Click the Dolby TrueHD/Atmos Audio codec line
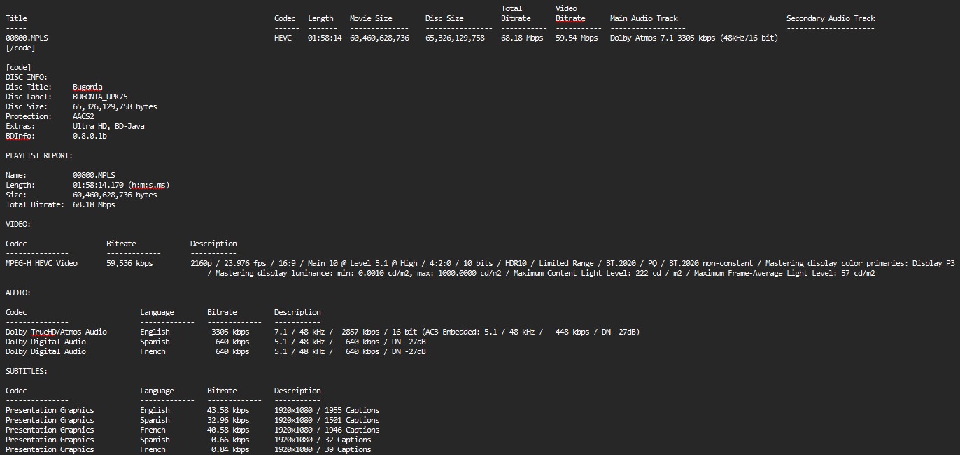Viewport: 960px width, 455px height. pos(56,332)
